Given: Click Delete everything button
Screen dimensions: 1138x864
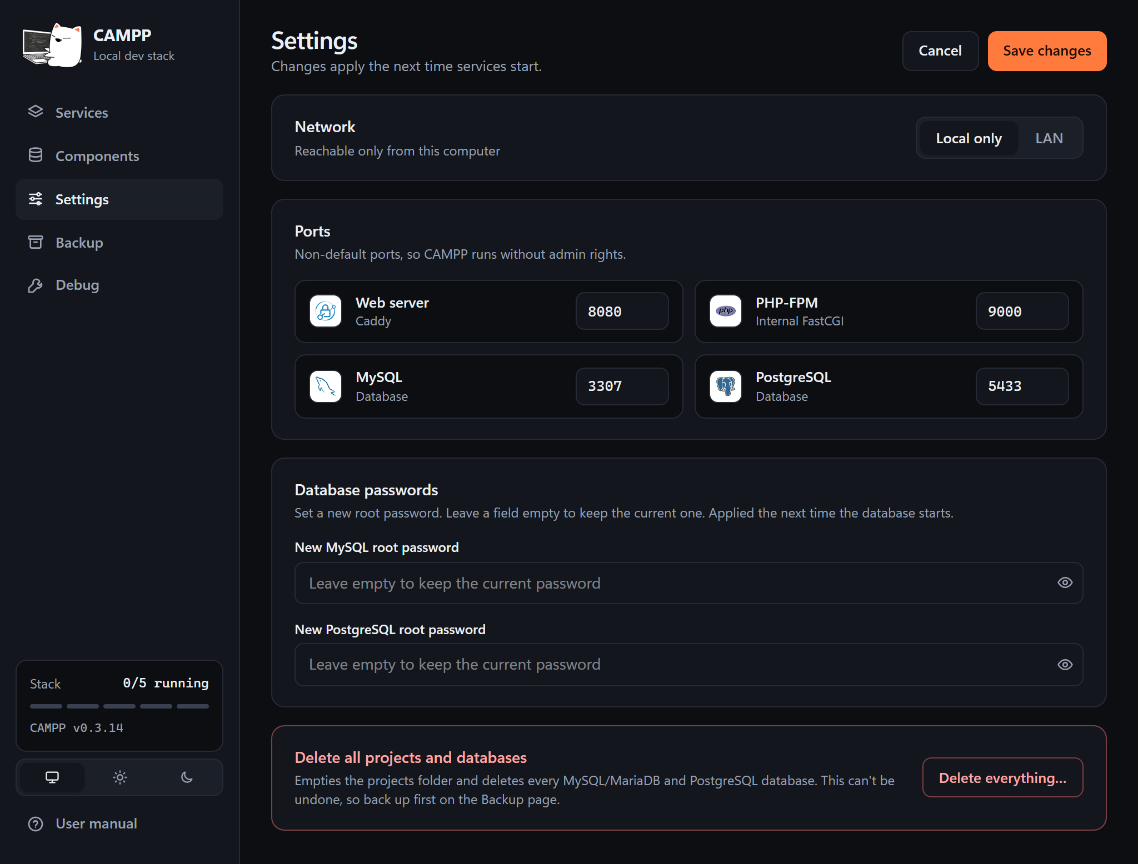Looking at the screenshot, I should click(x=1003, y=777).
